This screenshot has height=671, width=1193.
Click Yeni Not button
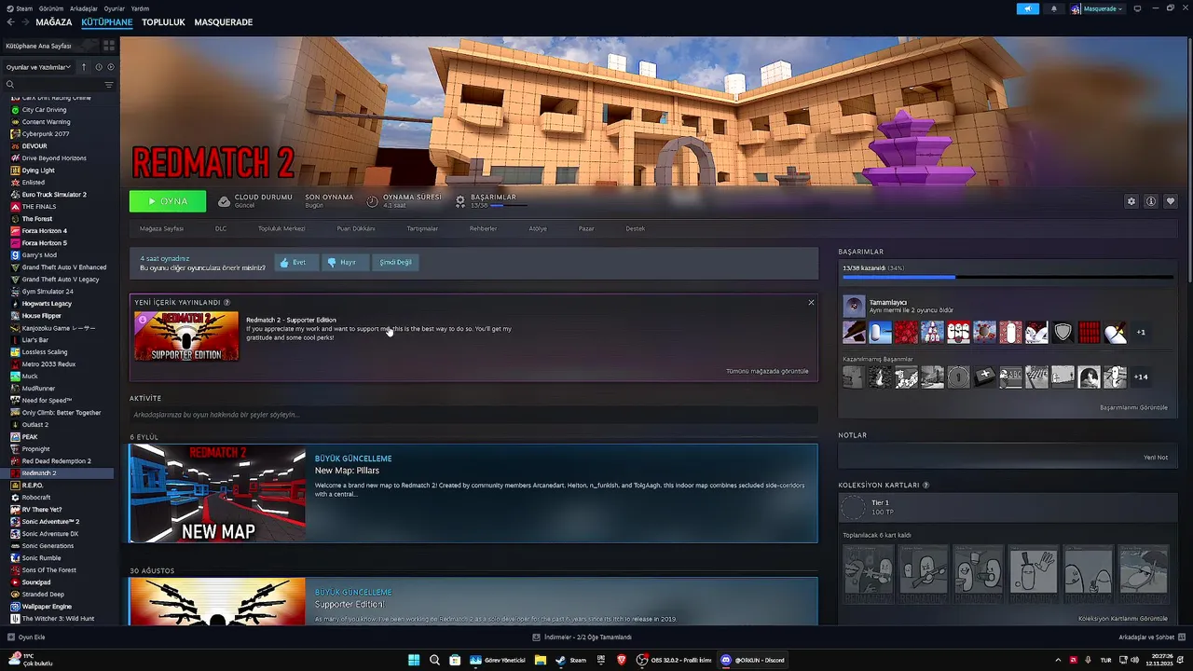click(1156, 458)
